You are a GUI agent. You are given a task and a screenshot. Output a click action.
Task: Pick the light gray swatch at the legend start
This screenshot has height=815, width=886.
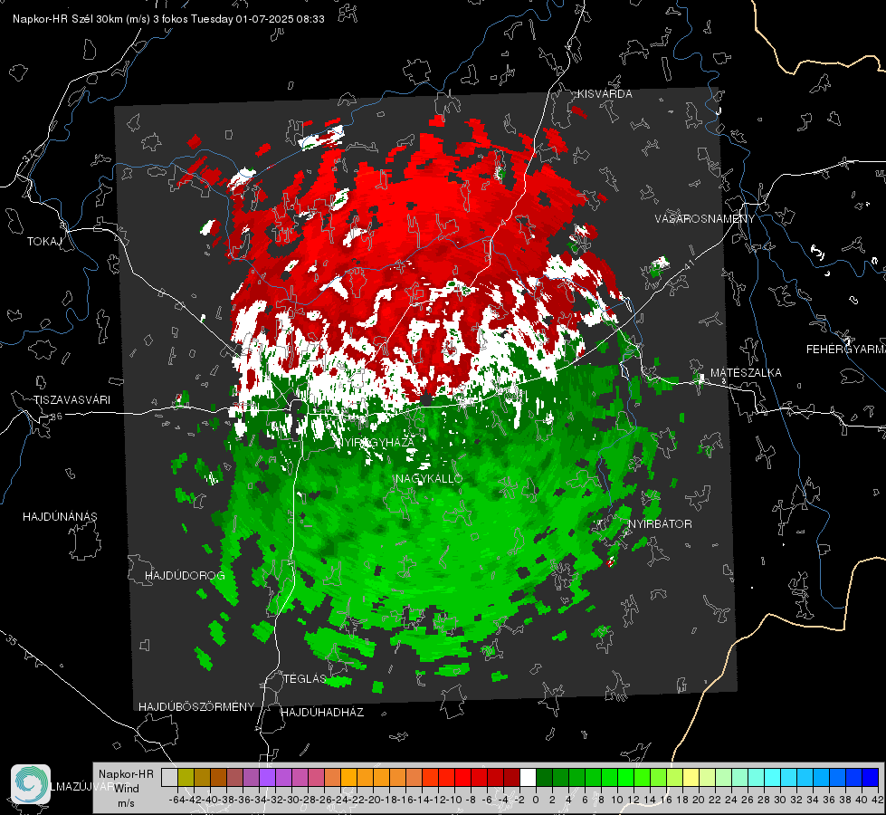coord(169,777)
